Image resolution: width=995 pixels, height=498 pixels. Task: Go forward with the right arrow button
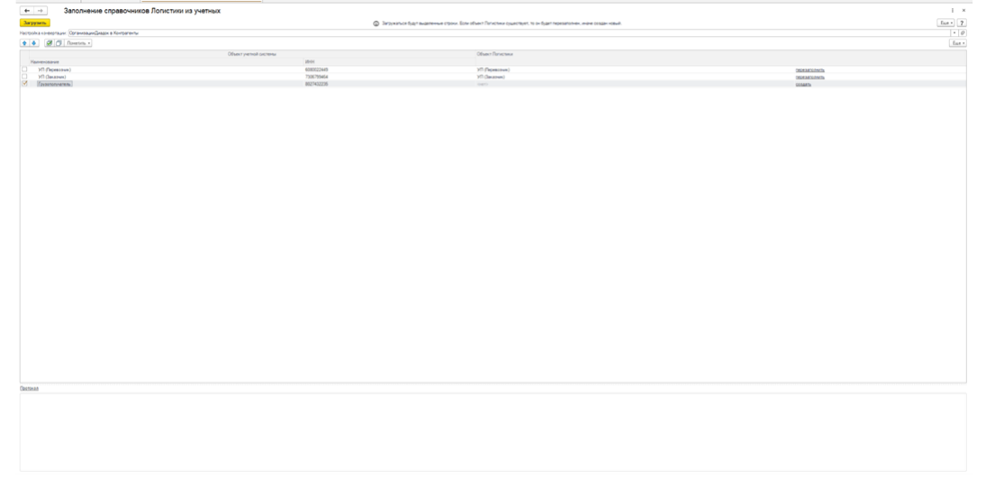[40, 11]
